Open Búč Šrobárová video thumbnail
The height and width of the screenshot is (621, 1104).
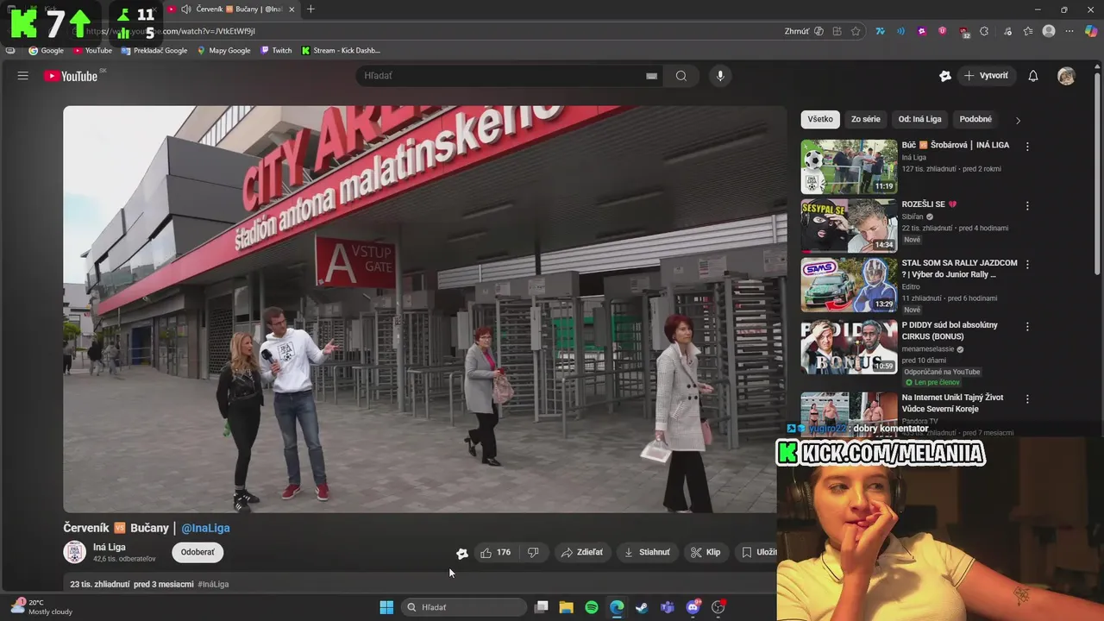point(849,166)
